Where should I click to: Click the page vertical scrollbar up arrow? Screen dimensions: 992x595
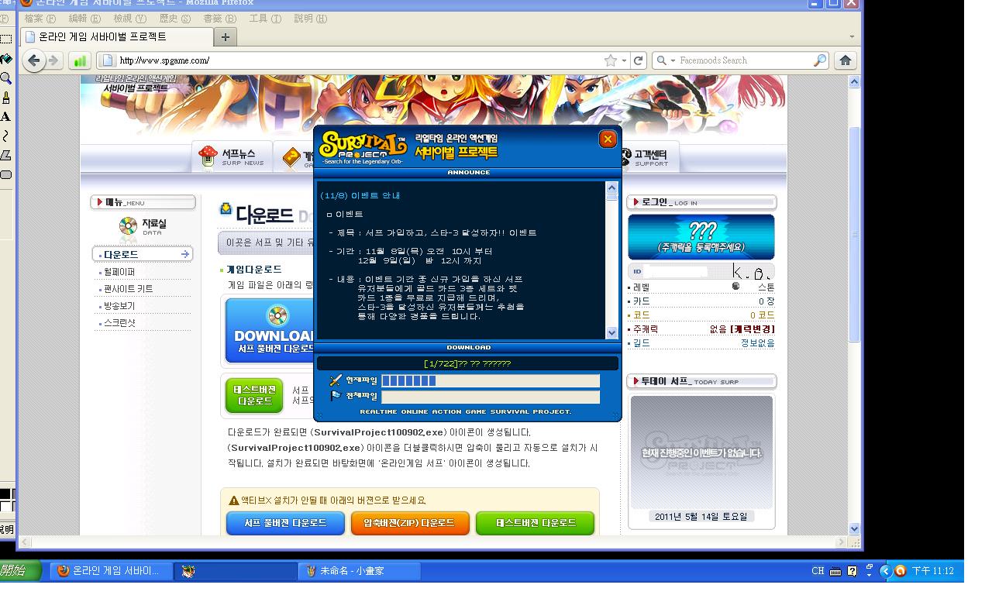coord(854,81)
